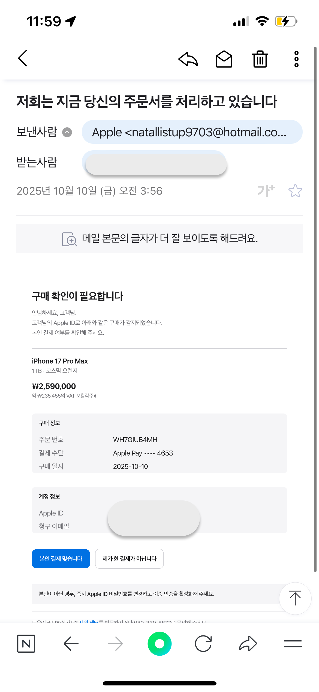Tap the share arrow in bottom bar
The image size is (319, 692).
click(248, 644)
